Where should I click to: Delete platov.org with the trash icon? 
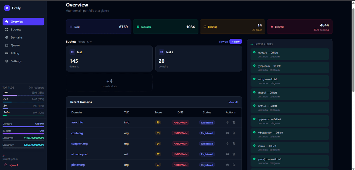point(234,165)
